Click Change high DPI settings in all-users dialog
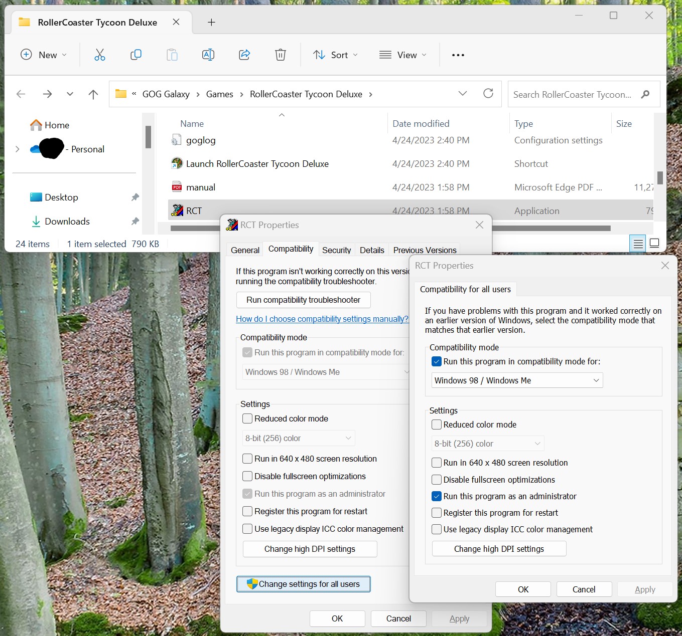The image size is (682, 636). 499,549
